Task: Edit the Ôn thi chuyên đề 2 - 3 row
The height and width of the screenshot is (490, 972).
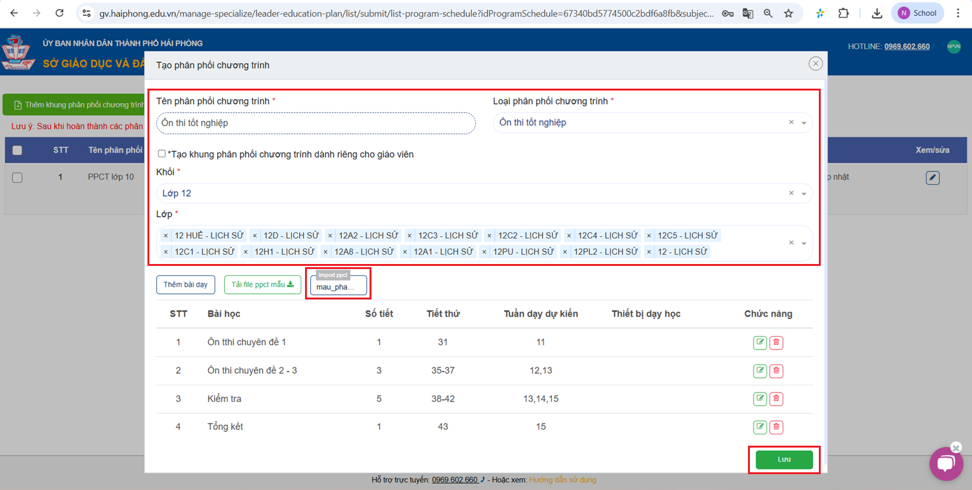Action: [759, 371]
